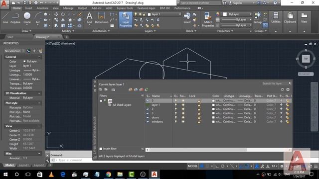
Task: Select the Dimension tool
Action: 101,18
